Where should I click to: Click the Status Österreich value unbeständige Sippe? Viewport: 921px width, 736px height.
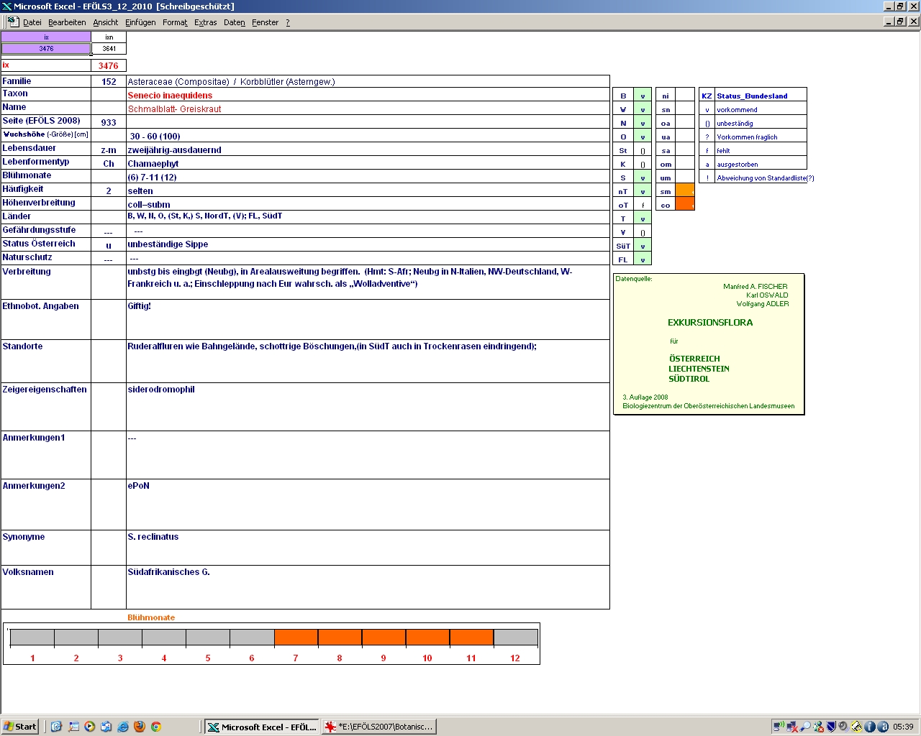point(168,244)
